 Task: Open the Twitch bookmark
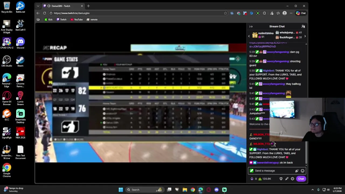point(61,19)
